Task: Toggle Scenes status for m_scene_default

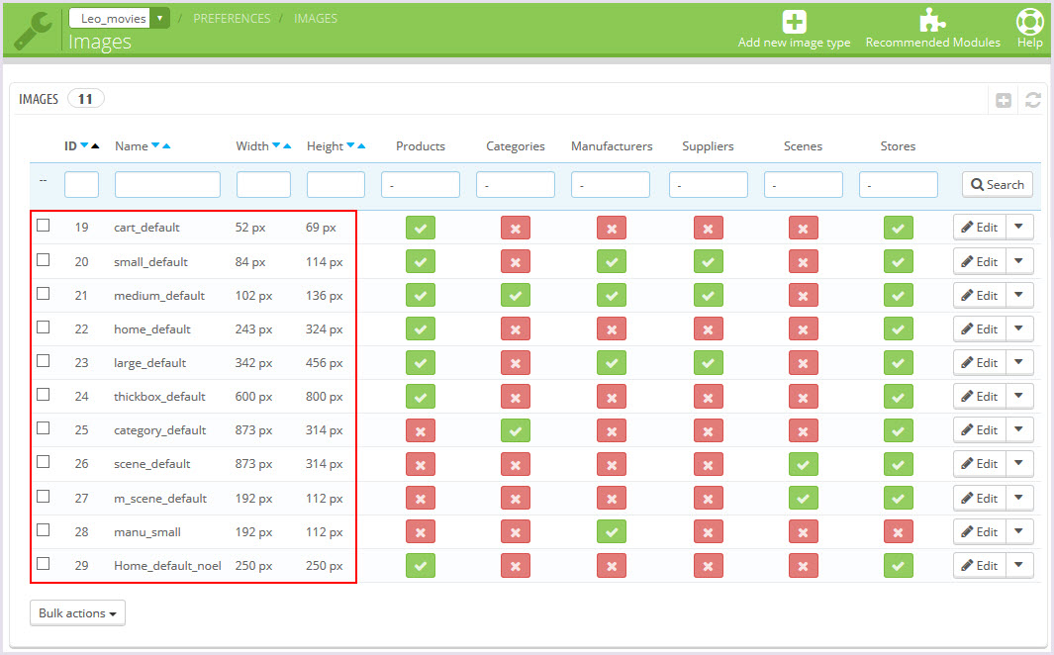Action: [x=804, y=498]
